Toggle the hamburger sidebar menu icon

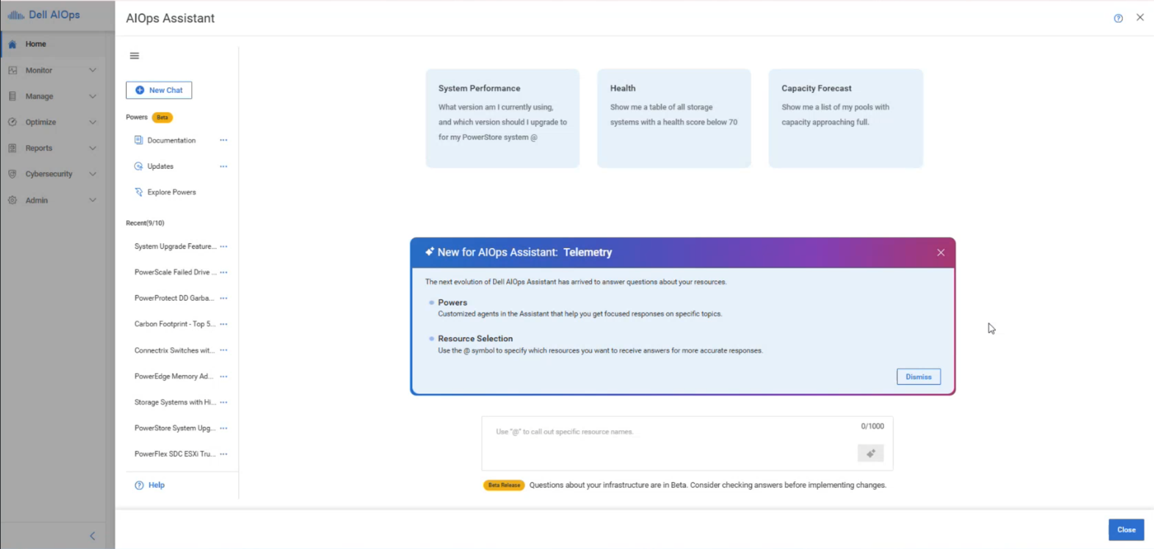click(135, 56)
